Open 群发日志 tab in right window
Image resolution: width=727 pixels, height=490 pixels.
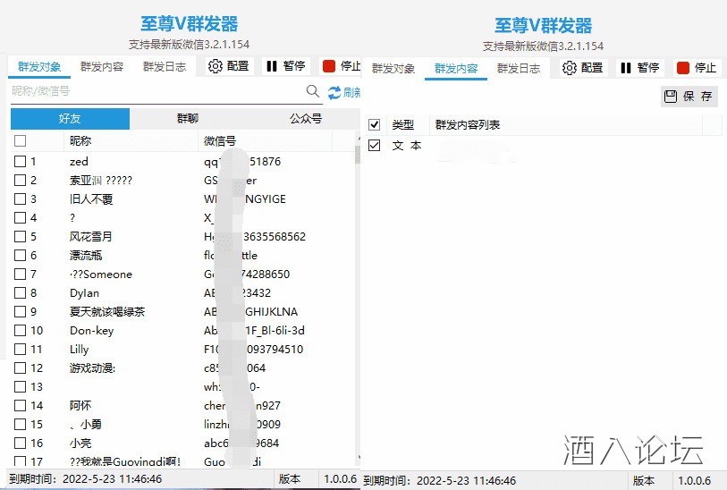(519, 69)
